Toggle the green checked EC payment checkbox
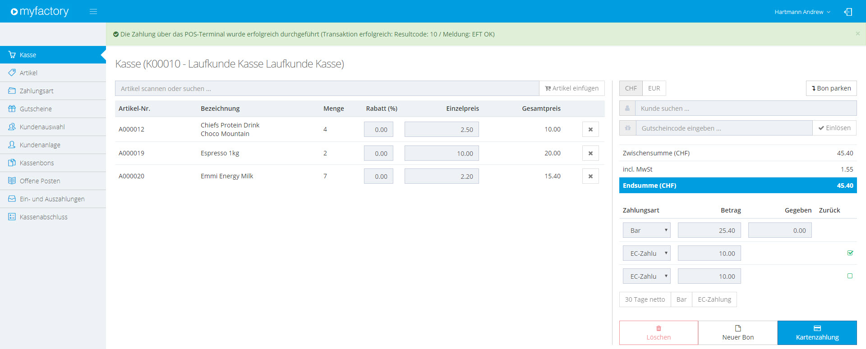 point(850,253)
